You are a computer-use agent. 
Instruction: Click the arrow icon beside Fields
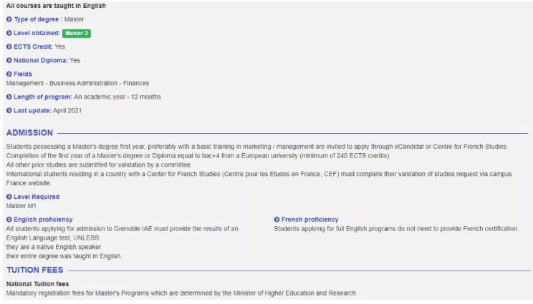point(9,74)
